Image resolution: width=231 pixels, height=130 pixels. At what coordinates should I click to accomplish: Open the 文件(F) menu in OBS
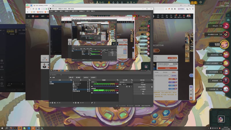click(x=51, y=11)
